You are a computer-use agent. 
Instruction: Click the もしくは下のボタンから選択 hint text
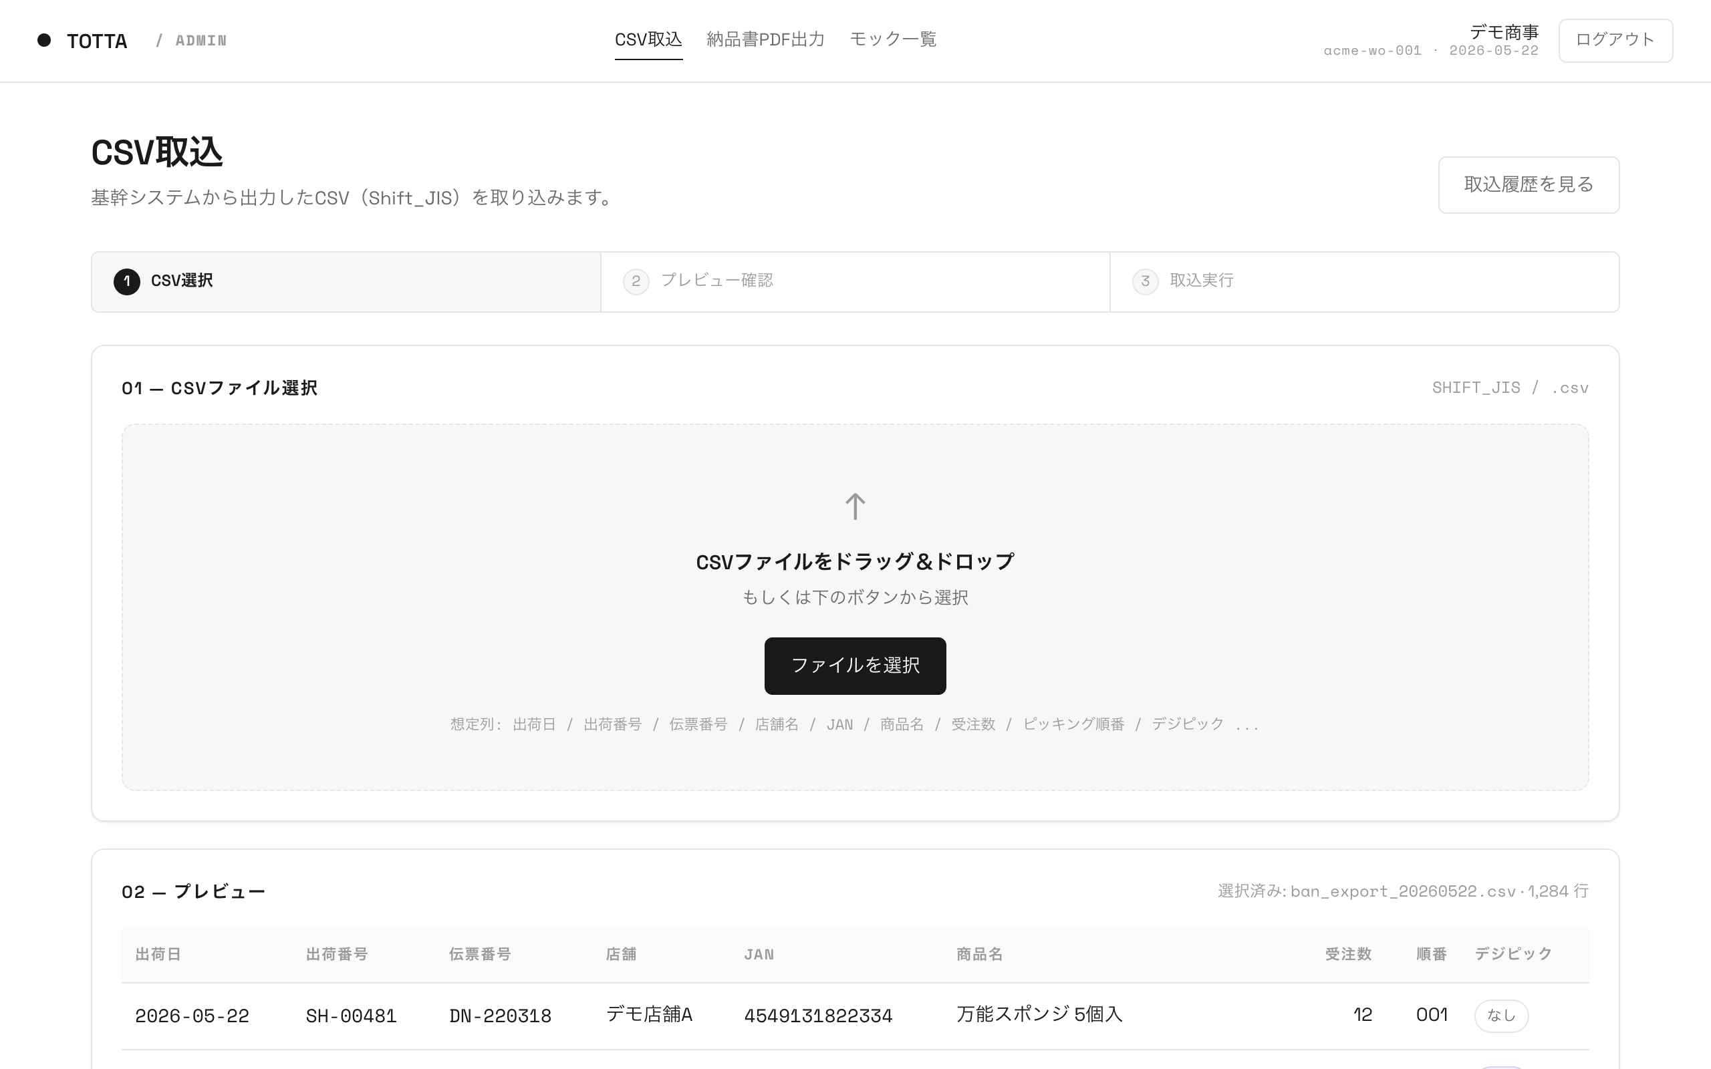[855, 598]
